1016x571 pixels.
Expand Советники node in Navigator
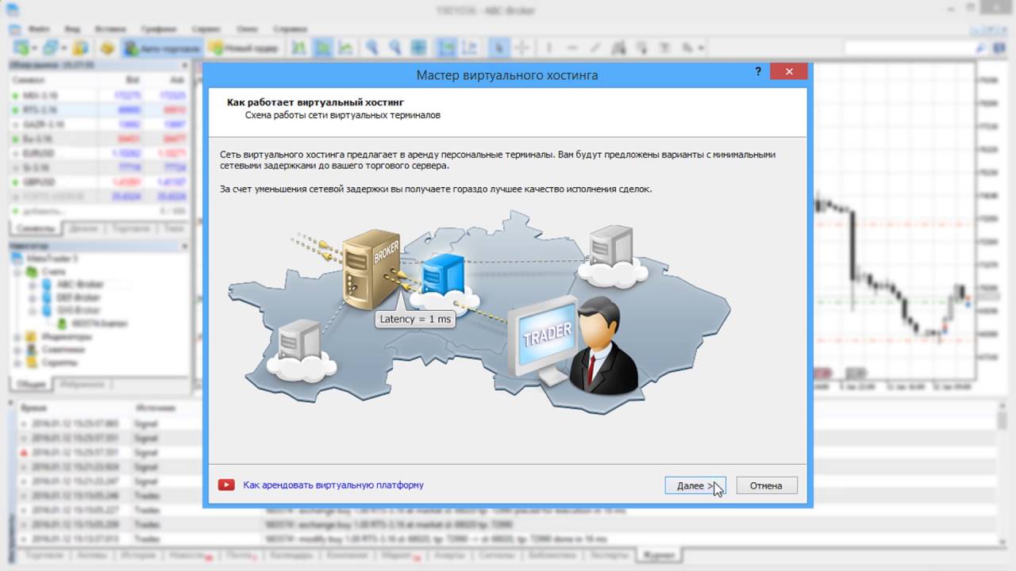18,349
